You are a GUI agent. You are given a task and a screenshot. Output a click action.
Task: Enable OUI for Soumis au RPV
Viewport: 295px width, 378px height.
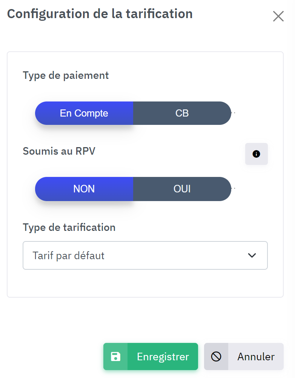point(182,189)
